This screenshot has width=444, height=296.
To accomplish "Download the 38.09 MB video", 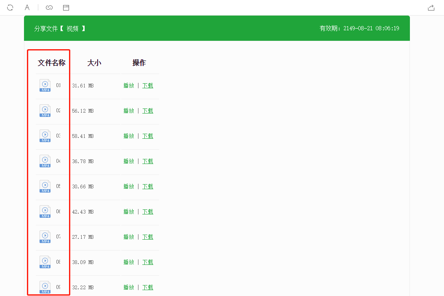I will pos(148,262).
